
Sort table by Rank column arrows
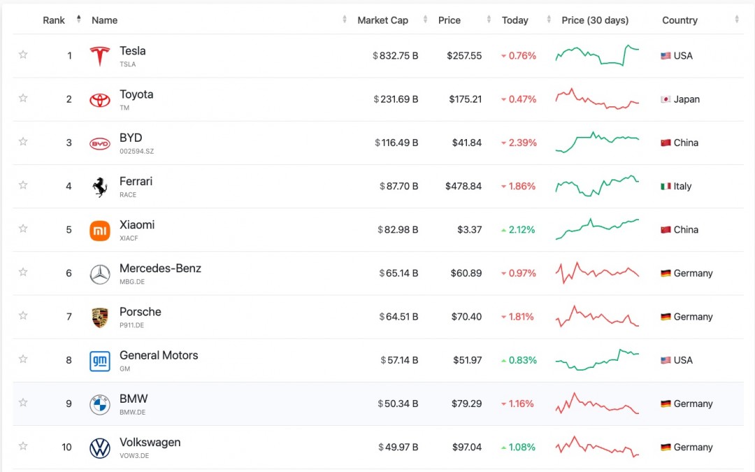[x=78, y=20]
